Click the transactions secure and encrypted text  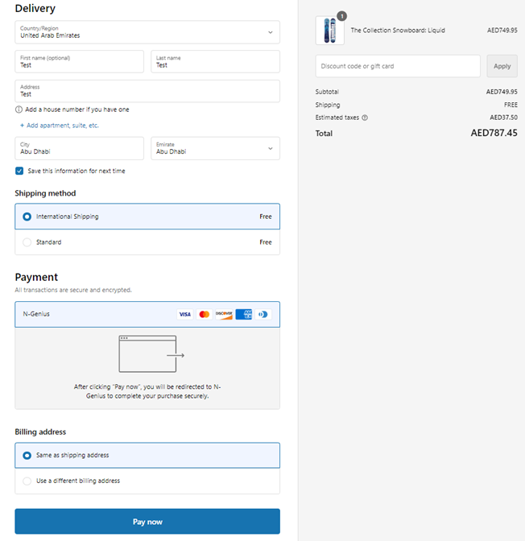(x=73, y=290)
